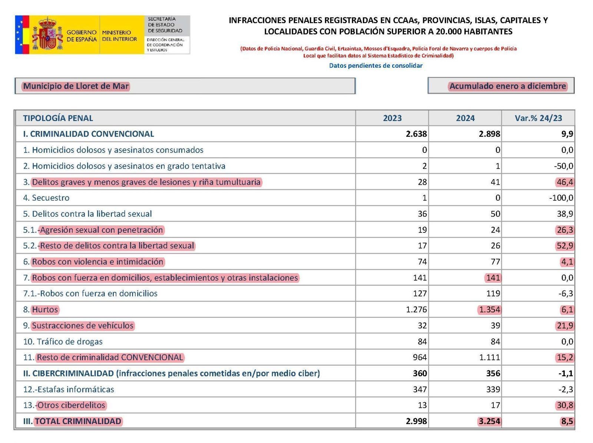Click the Tráfico de drogas row

click(x=295, y=341)
